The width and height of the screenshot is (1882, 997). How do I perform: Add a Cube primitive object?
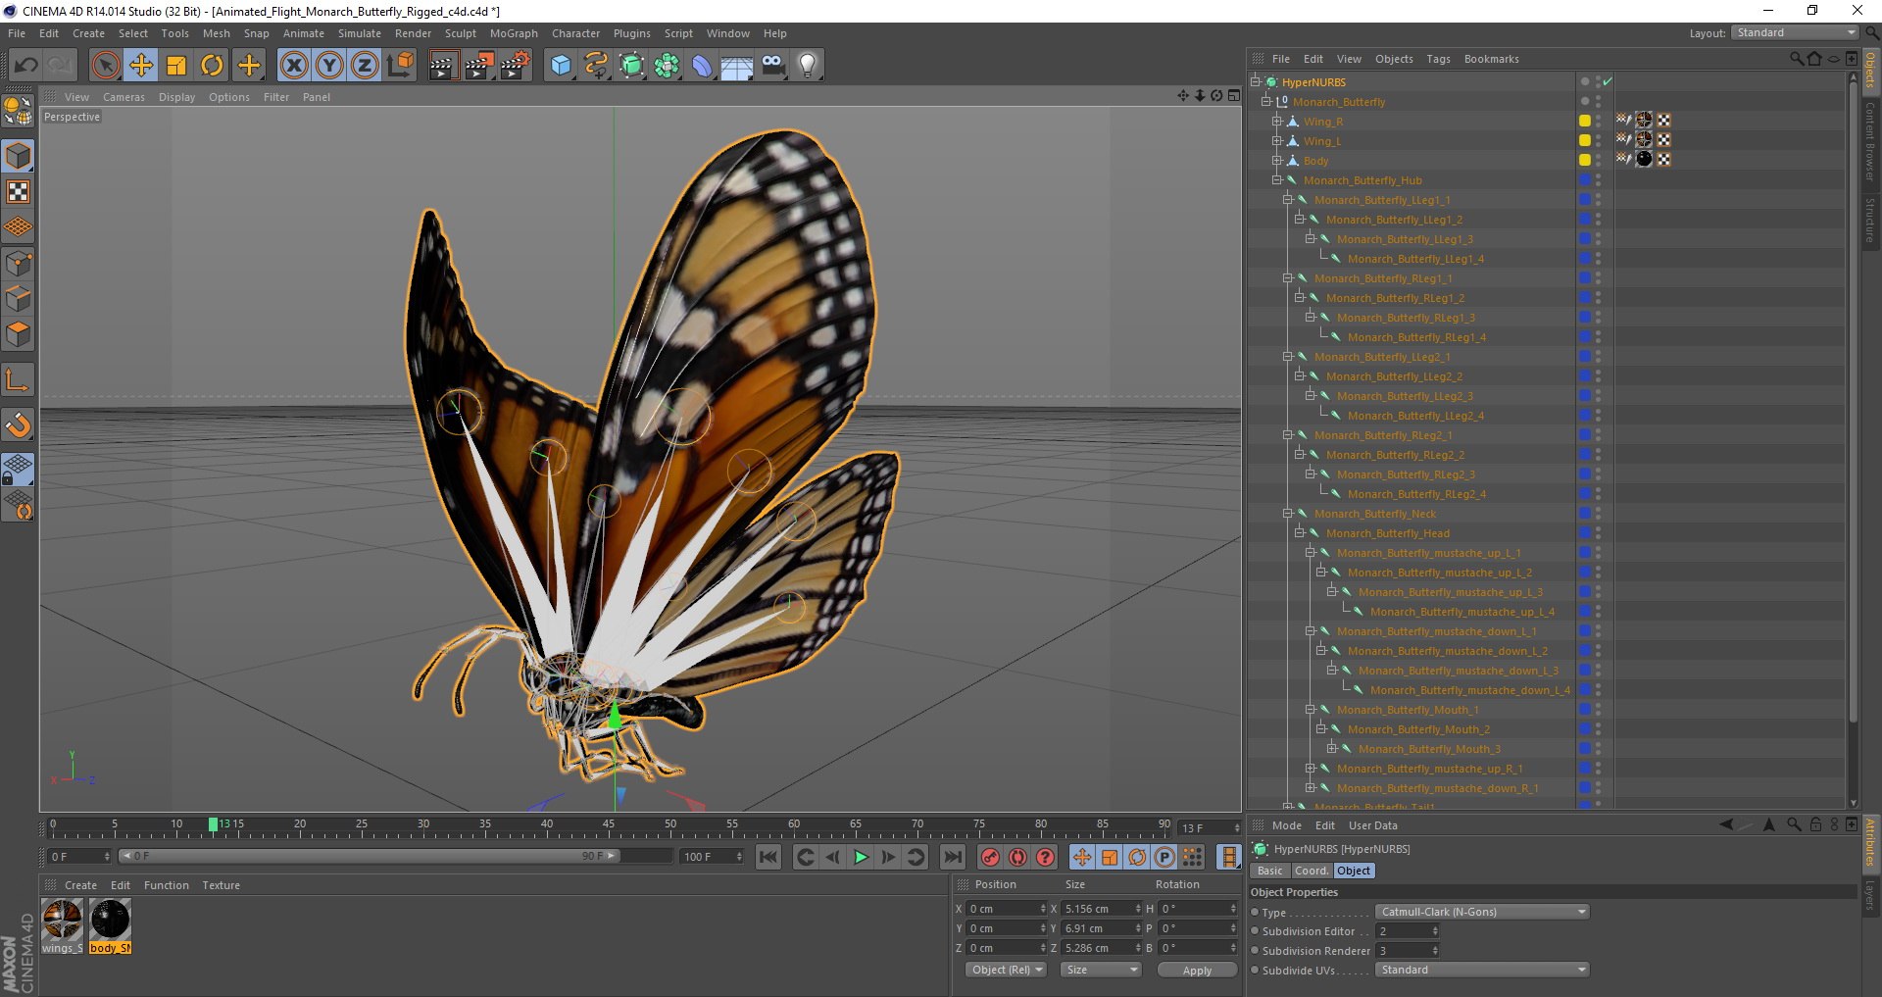pos(561,66)
